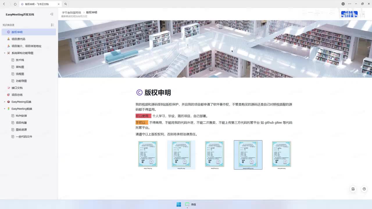
Task: Click the 技术栈 document icon
Action: pos(13,60)
